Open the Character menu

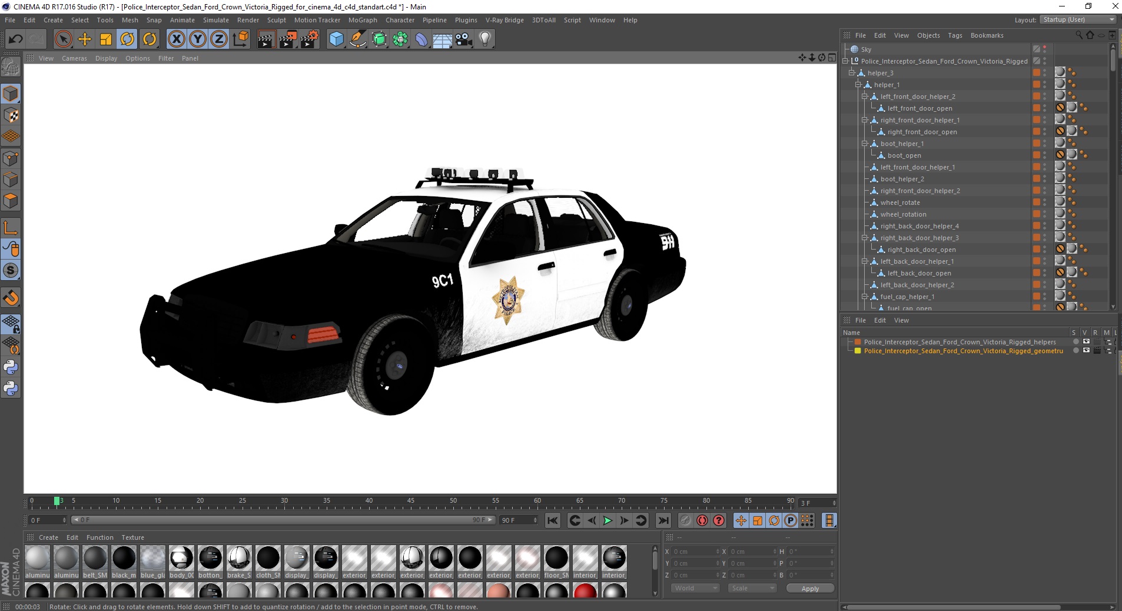(400, 20)
